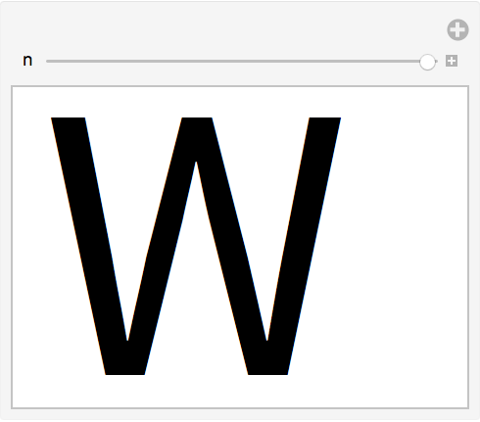The height and width of the screenshot is (422, 480).
Task: Click slider track three quarters along
Action: point(340,61)
